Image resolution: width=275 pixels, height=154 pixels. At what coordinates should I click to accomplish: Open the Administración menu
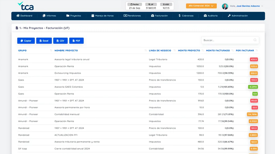pyautogui.click(x=238, y=16)
